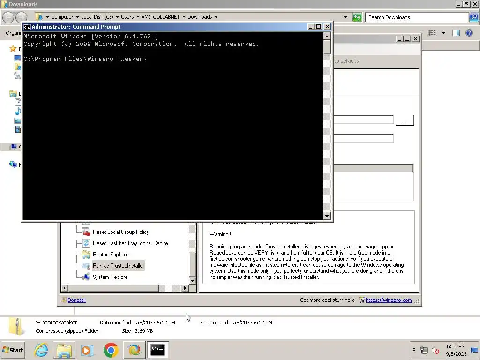Image resolution: width=480 pixels, height=360 pixels.
Task: Click Reset Taskbar Tray Icons Cache icon
Action: pos(86,243)
